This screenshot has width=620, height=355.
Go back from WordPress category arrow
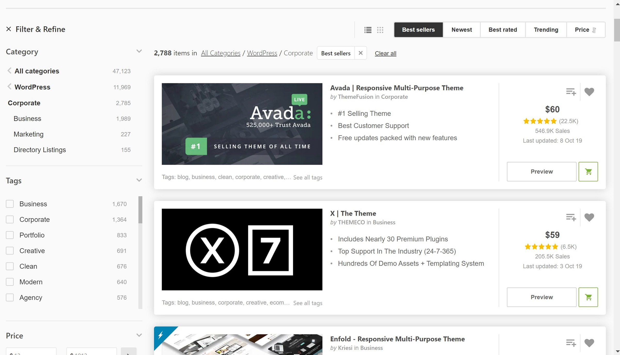[9, 87]
